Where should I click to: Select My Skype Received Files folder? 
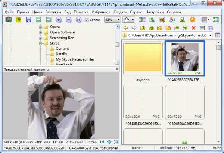75,59
